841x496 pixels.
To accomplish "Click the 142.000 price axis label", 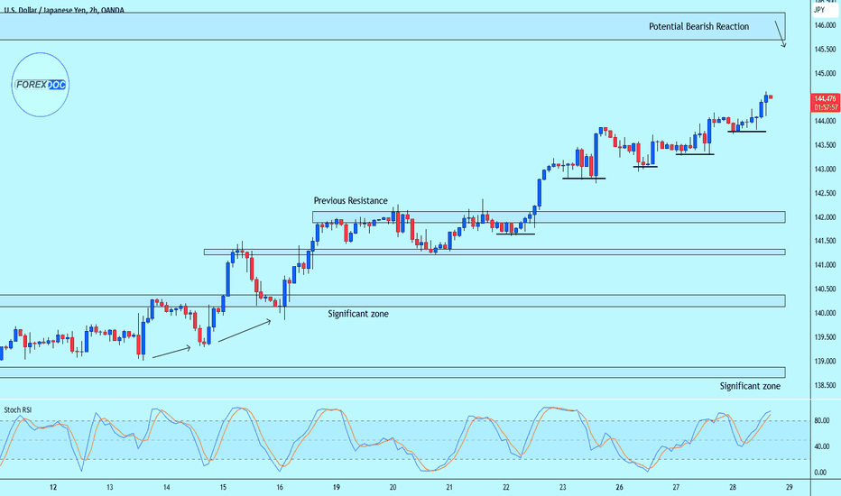I will click(x=825, y=217).
